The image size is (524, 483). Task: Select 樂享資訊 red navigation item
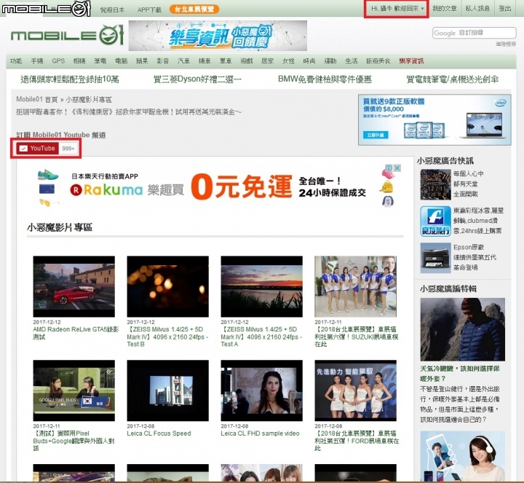click(411, 61)
